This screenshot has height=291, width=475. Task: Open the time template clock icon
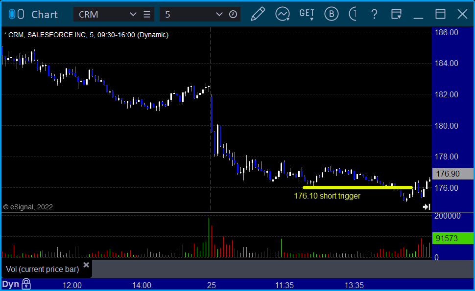[233, 14]
